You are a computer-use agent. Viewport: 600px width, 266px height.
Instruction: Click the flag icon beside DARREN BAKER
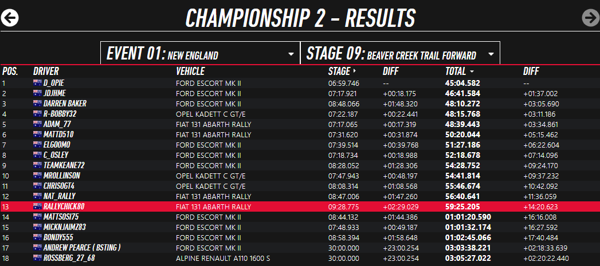click(x=38, y=104)
